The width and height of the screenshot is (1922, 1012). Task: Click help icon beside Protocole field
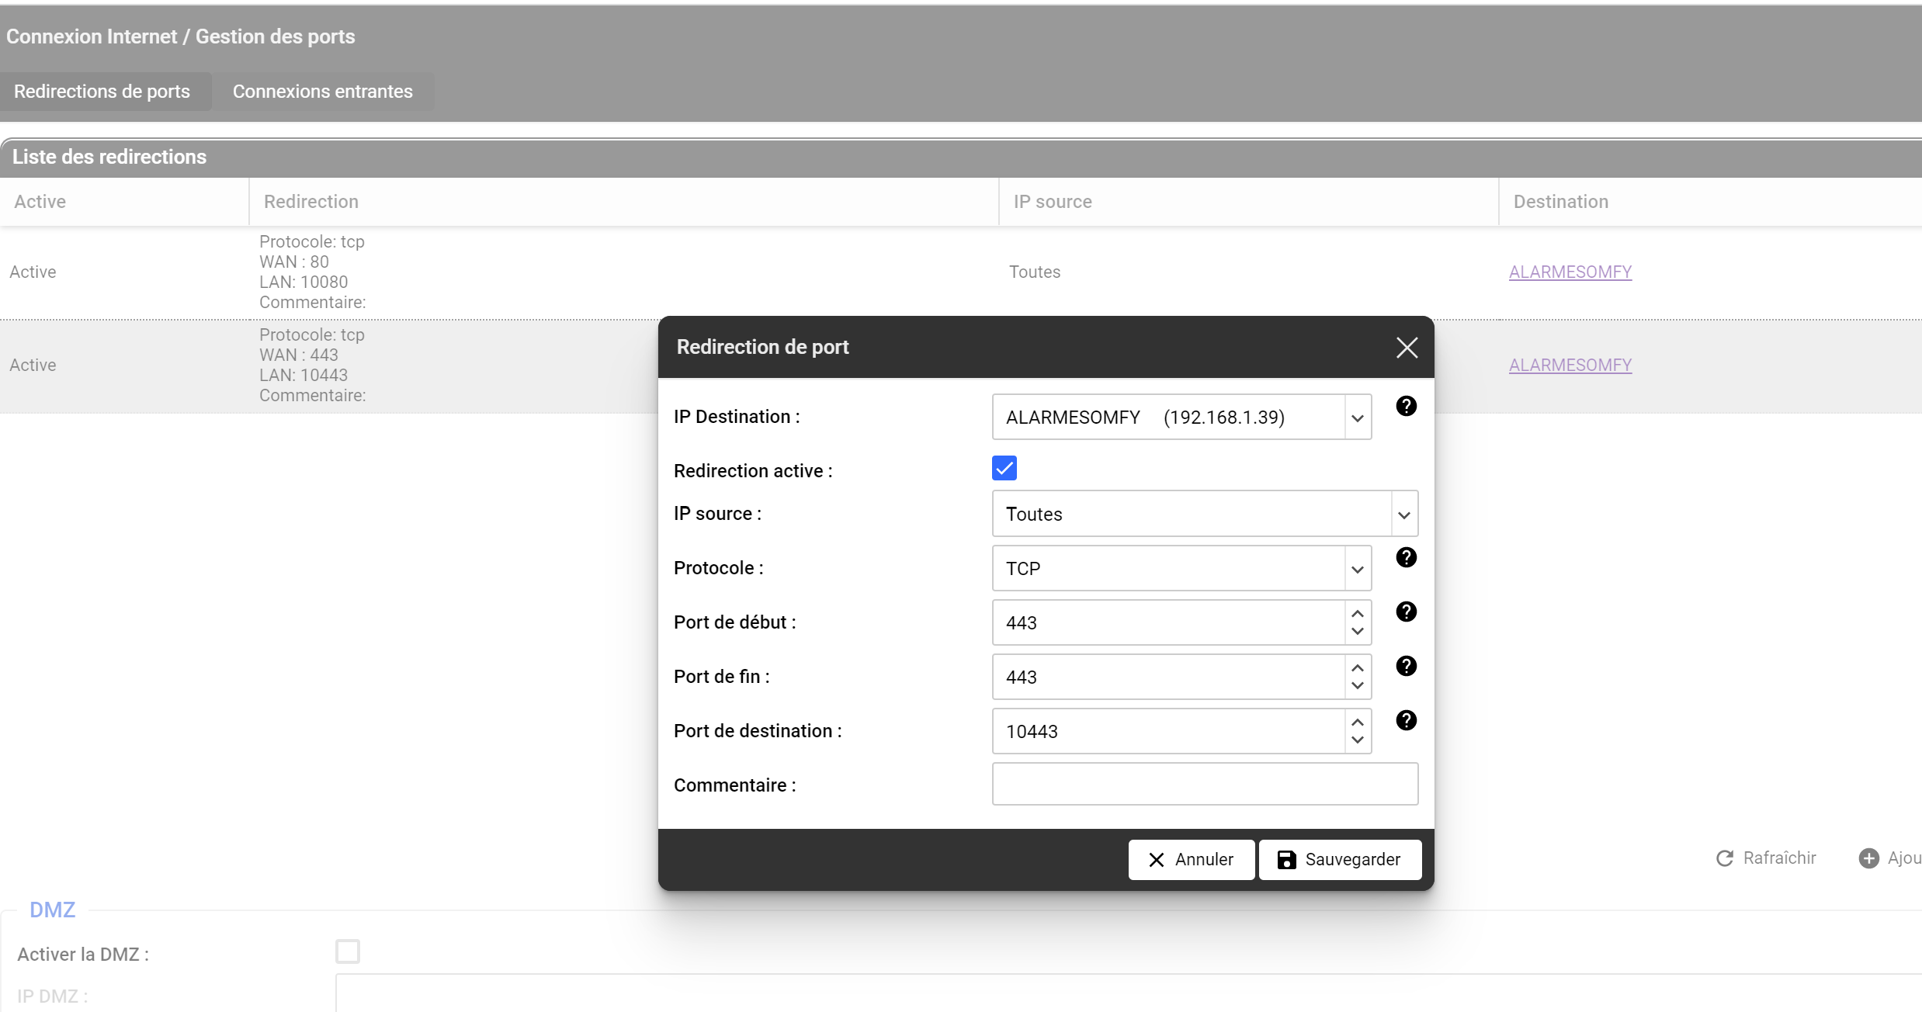(x=1406, y=557)
